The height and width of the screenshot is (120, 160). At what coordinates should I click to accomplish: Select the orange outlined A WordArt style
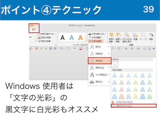(x=81, y=38)
